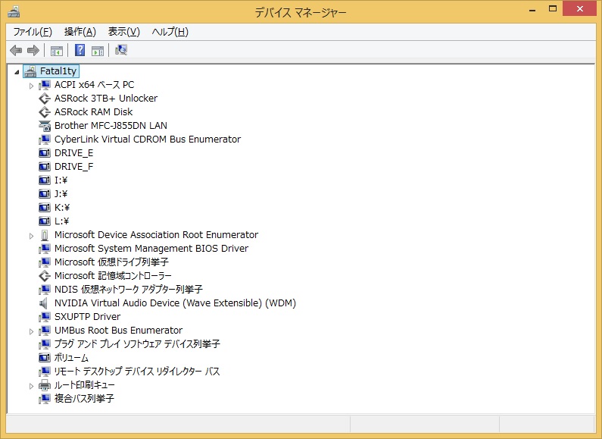Click the J:¥ volume icon
Image resolution: width=602 pixels, height=439 pixels.
tap(45, 194)
